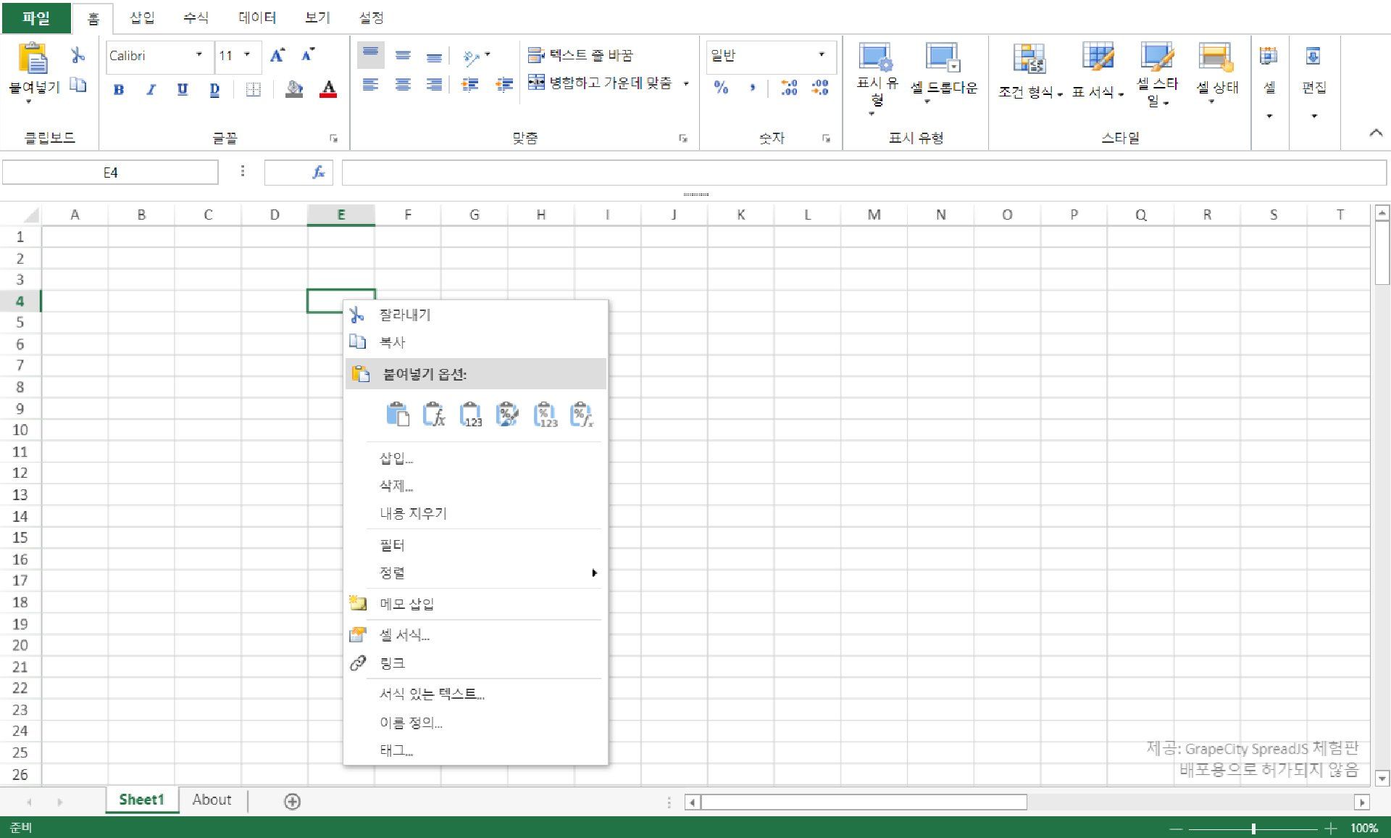This screenshot has width=1391, height=838.
Task: Toggle bold formatting
Action: [118, 90]
